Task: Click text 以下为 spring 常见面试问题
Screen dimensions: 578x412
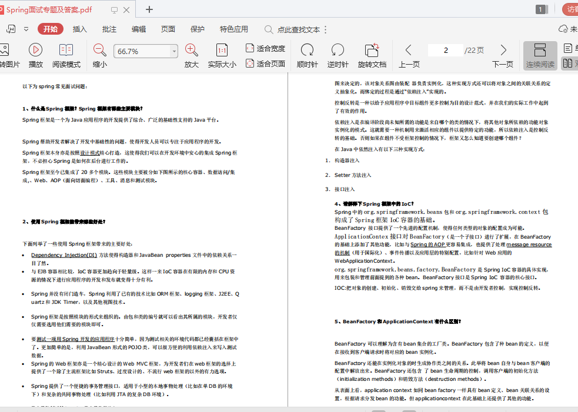Action: pos(55,86)
